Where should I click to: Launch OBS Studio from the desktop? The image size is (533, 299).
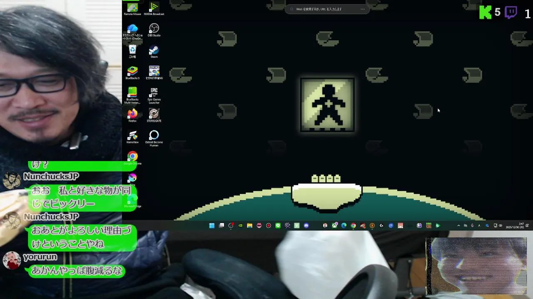pyautogui.click(x=154, y=30)
